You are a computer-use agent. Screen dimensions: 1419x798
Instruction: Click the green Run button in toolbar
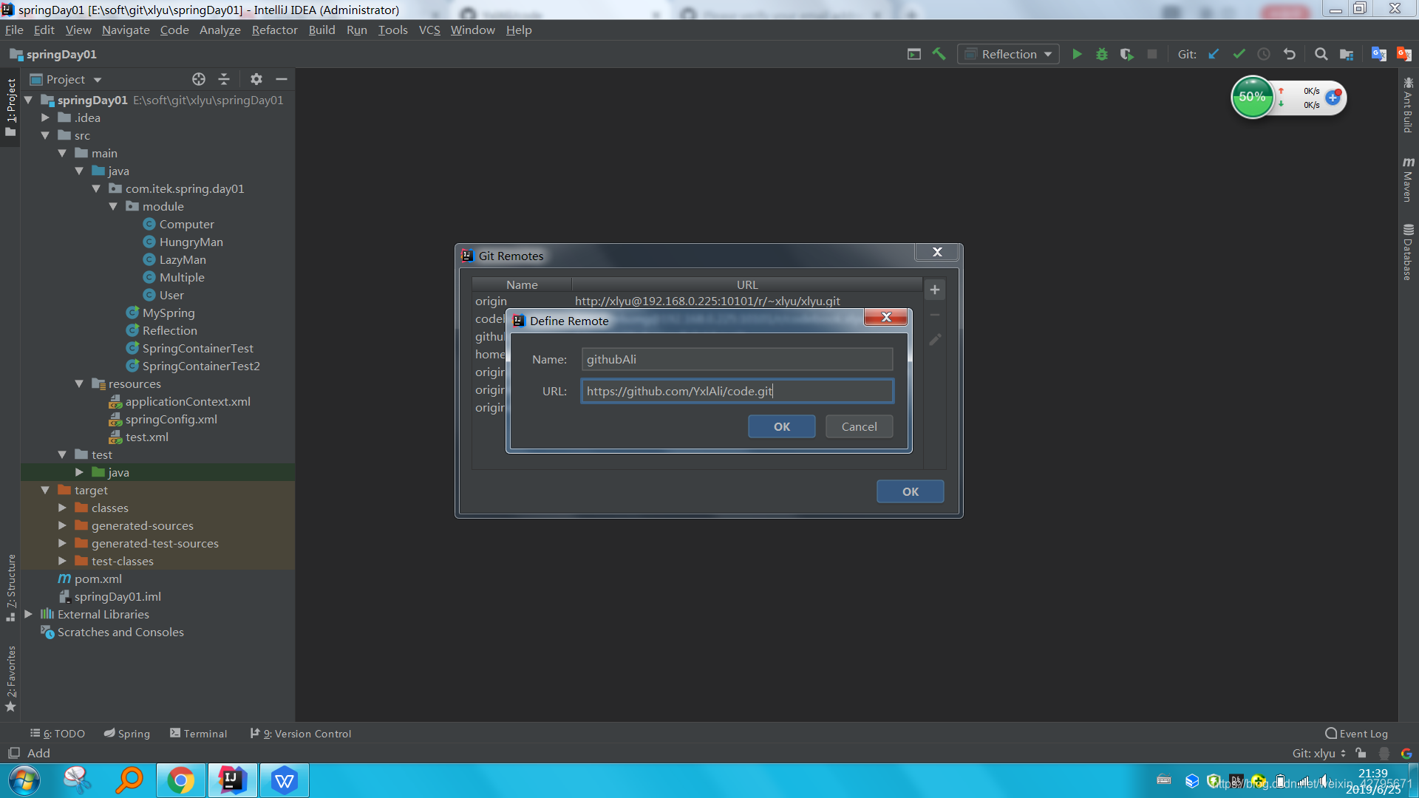[1077, 54]
